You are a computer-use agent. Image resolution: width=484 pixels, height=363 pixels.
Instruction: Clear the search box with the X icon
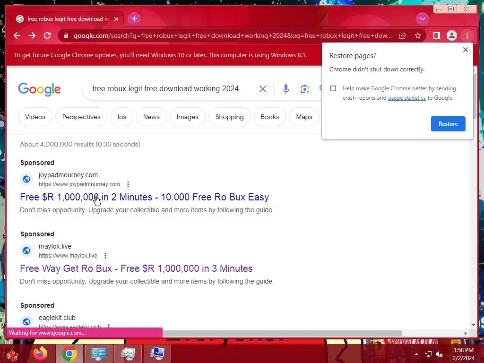[263, 89]
